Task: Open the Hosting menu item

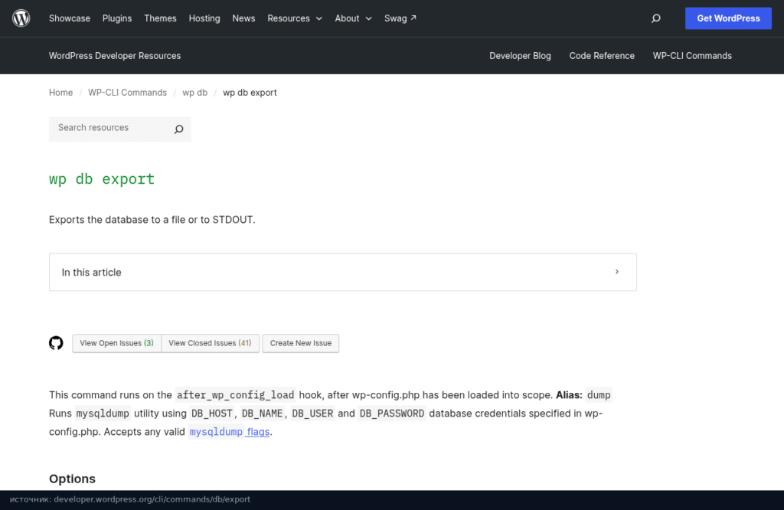Action: click(x=204, y=18)
